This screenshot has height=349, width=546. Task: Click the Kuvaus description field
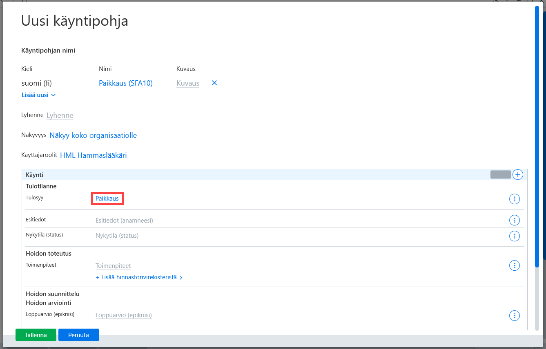click(x=188, y=83)
